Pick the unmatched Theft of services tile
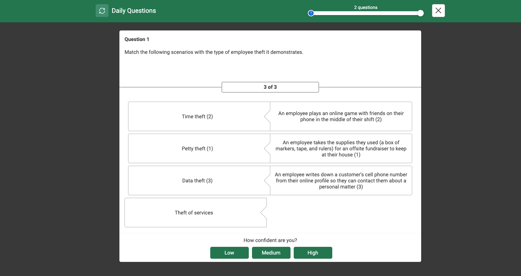Screen dimensions: 521x276 (194, 213)
